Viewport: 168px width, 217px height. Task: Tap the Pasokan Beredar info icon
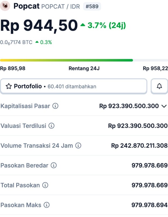[x=54, y=165]
